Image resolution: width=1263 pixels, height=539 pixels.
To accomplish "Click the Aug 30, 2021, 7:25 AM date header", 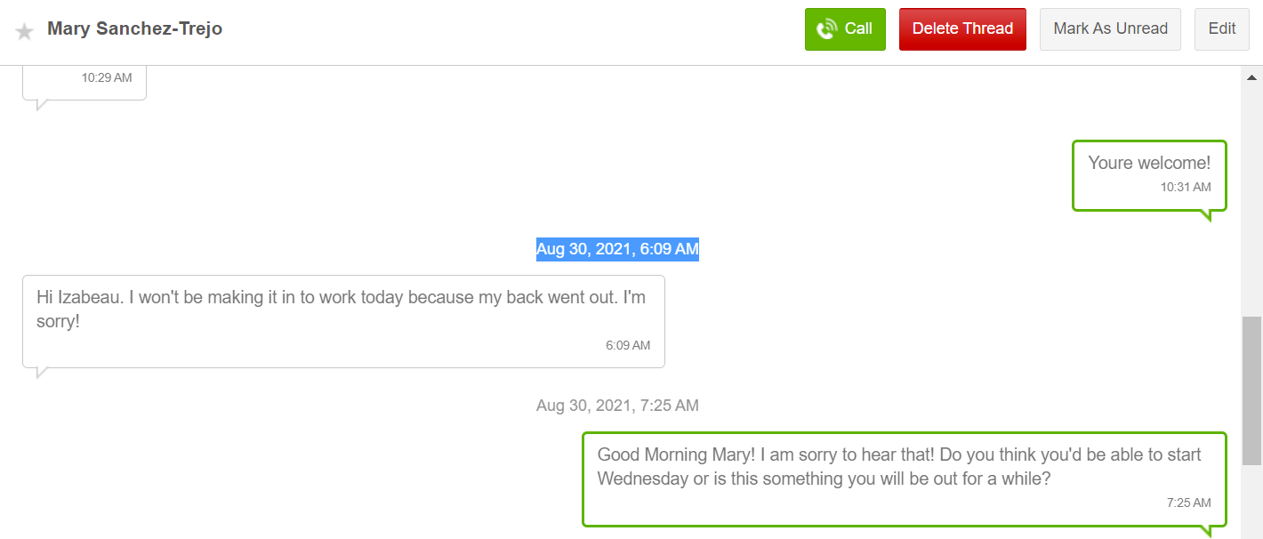I will pyautogui.click(x=617, y=406).
